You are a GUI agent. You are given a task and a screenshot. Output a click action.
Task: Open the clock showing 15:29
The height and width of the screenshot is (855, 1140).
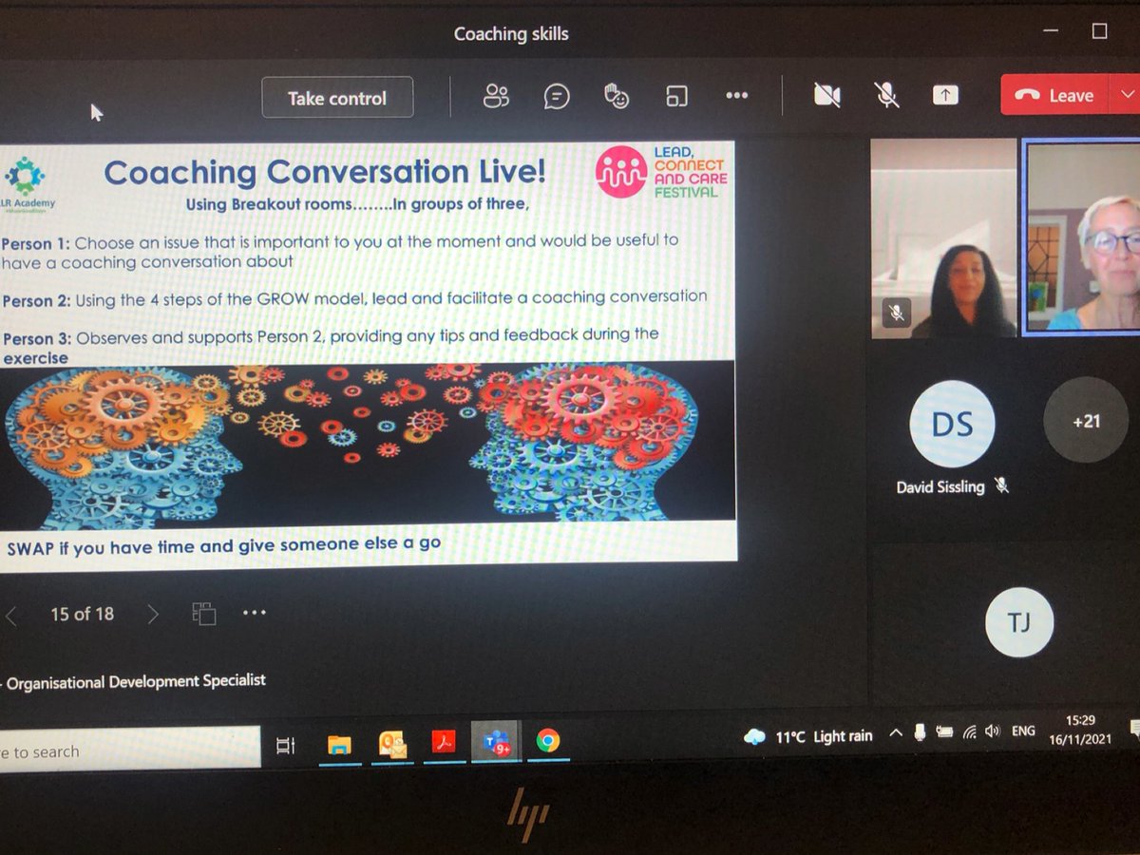pyautogui.click(x=1080, y=730)
